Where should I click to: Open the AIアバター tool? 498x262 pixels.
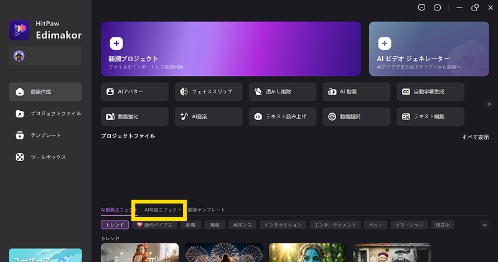134,91
